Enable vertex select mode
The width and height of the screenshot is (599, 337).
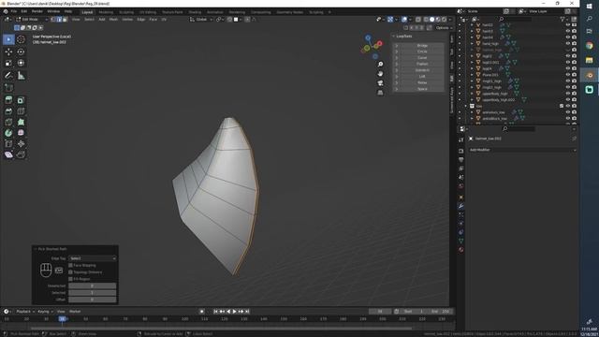[53, 19]
